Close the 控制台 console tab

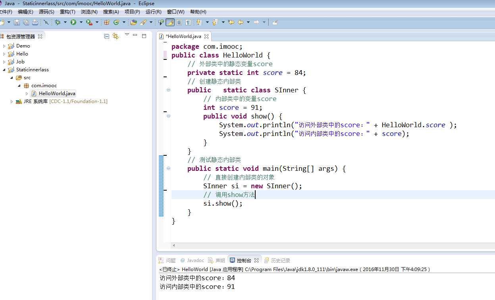pyautogui.click(x=256, y=260)
